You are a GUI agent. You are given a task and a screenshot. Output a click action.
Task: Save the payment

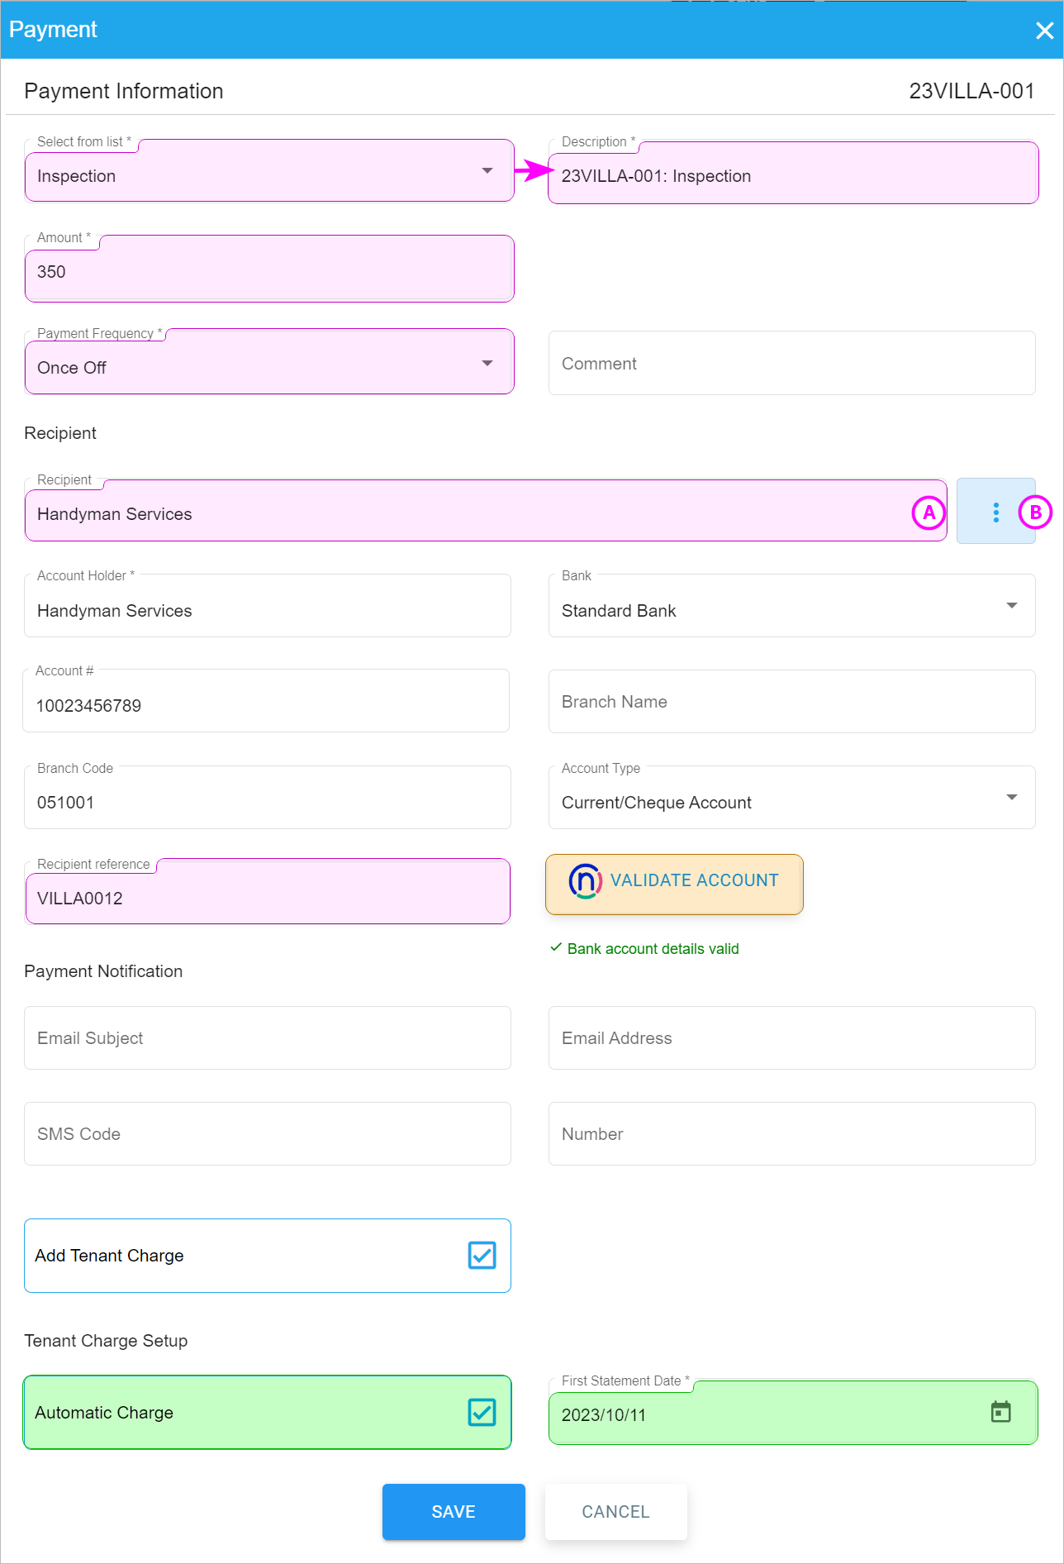click(x=454, y=1511)
